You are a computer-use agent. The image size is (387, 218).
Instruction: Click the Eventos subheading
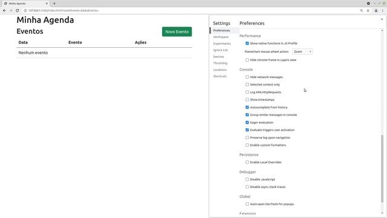coord(30,31)
